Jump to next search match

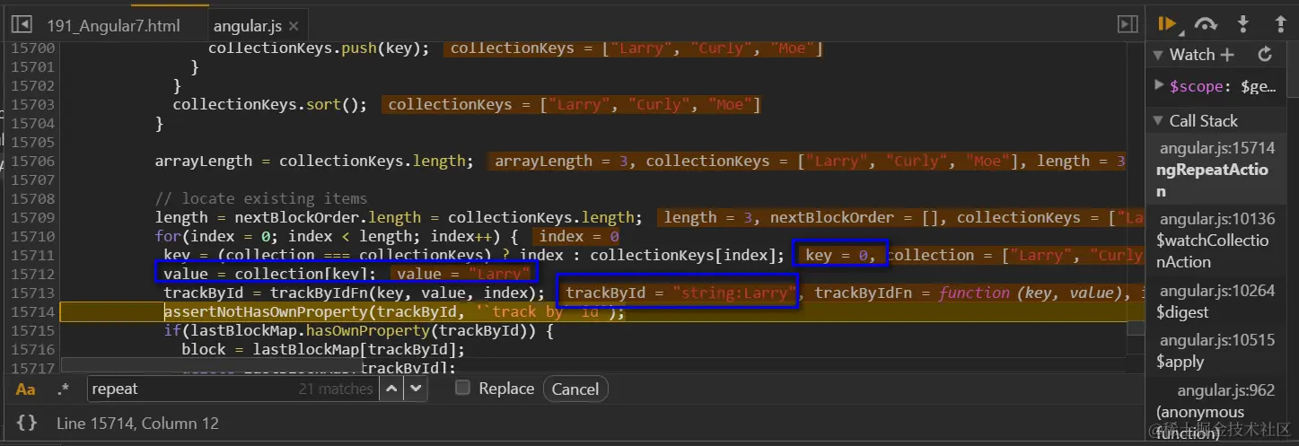click(x=415, y=389)
